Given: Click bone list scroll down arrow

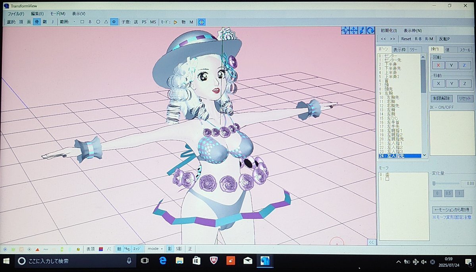Looking at the screenshot, I should coord(424,155).
